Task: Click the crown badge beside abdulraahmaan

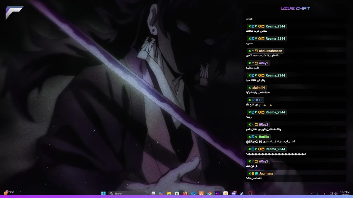Action: pyautogui.click(x=256, y=51)
